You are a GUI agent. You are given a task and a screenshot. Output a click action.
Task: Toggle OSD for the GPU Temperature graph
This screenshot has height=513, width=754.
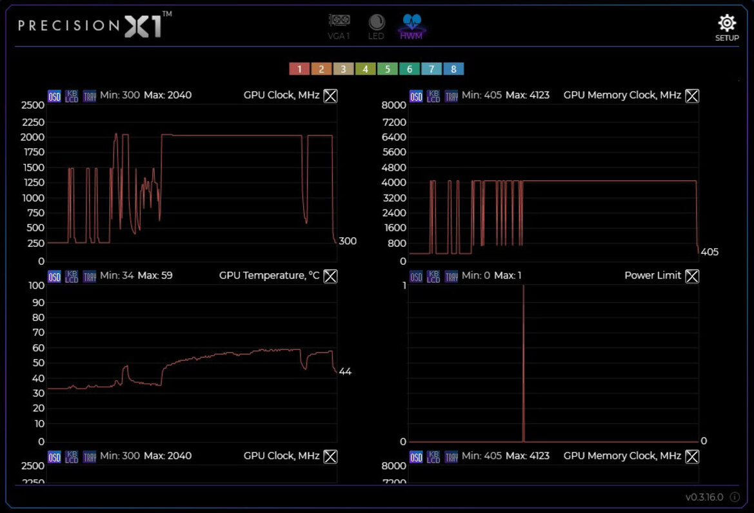coord(54,276)
